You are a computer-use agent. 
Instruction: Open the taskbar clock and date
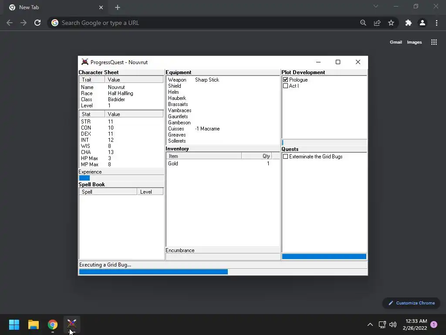pyautogui.click(x=415, y=325)
